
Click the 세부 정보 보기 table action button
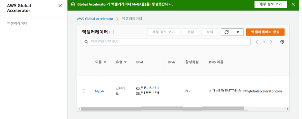click(164, 32)
